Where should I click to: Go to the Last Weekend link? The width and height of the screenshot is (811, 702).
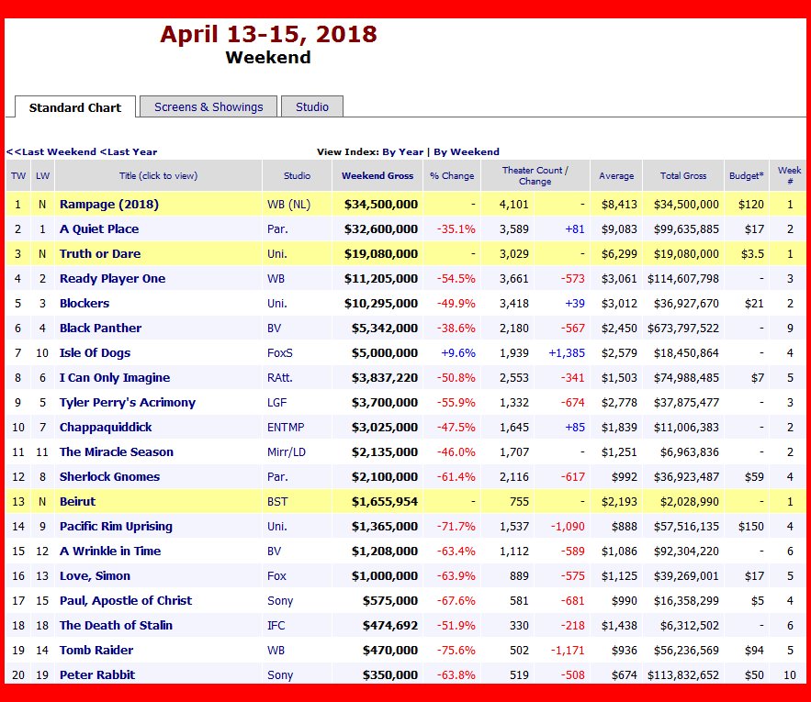(51, 152)
